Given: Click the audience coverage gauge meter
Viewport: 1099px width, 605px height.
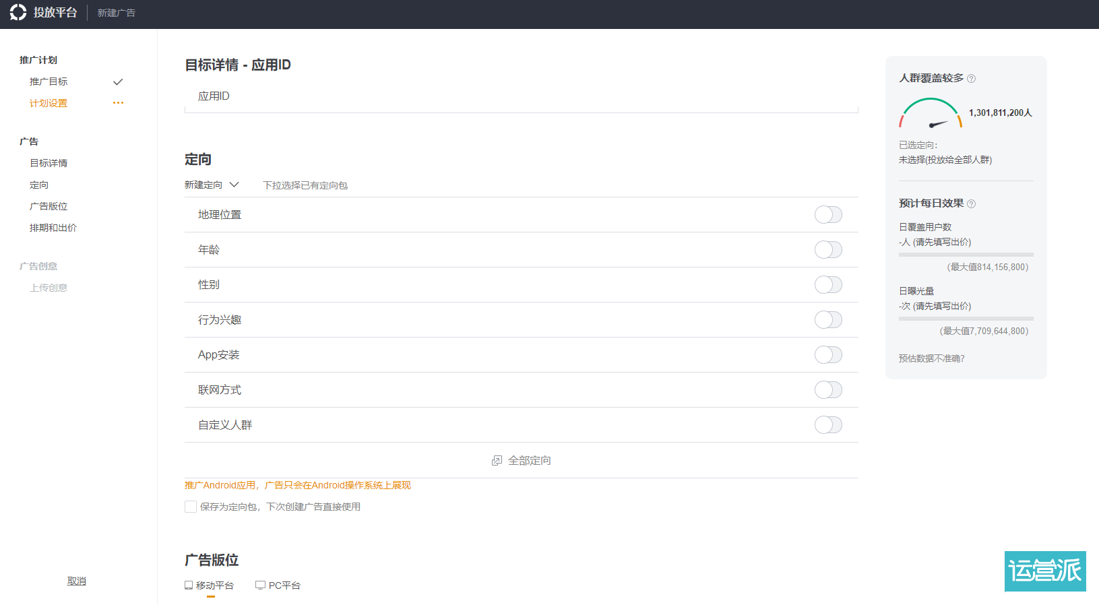Looking at the screenshot, I should pyautogui.click(x=931, y=113).
